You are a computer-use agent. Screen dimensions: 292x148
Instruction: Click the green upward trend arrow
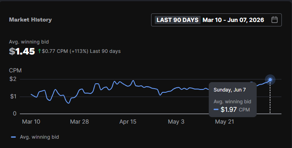pos(39,51)
